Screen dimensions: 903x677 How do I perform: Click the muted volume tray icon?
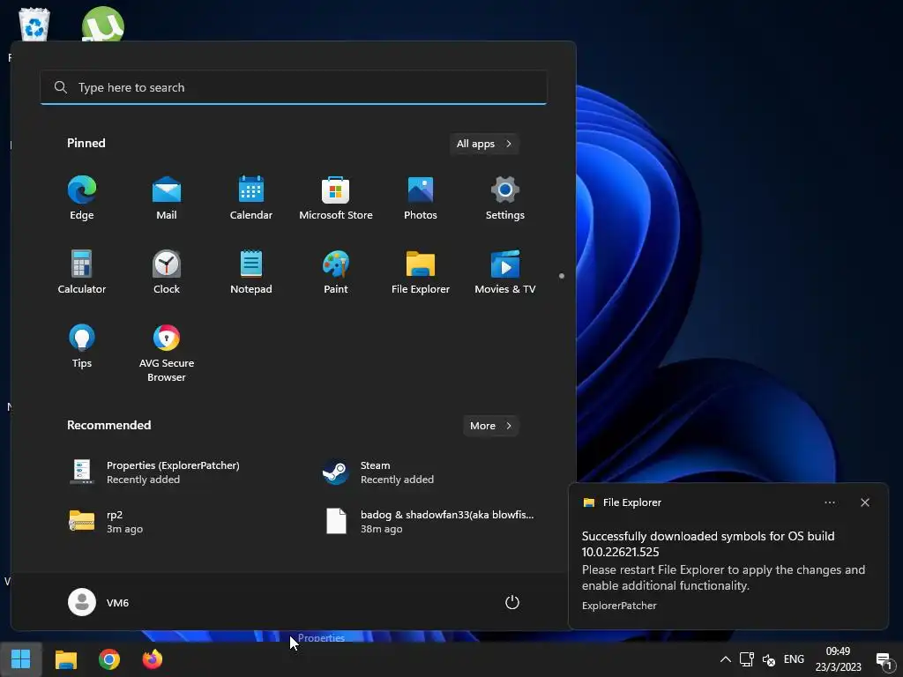pos(769,659)
